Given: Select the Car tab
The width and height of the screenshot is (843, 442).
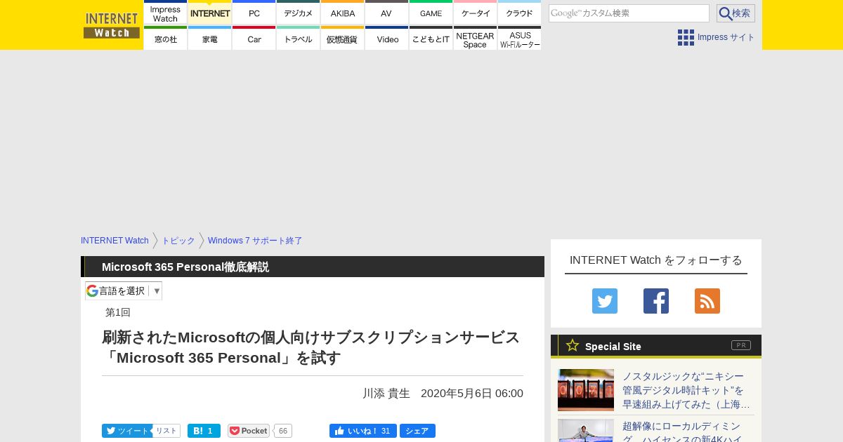Looking at the screenshot, I should pos(254,39).
